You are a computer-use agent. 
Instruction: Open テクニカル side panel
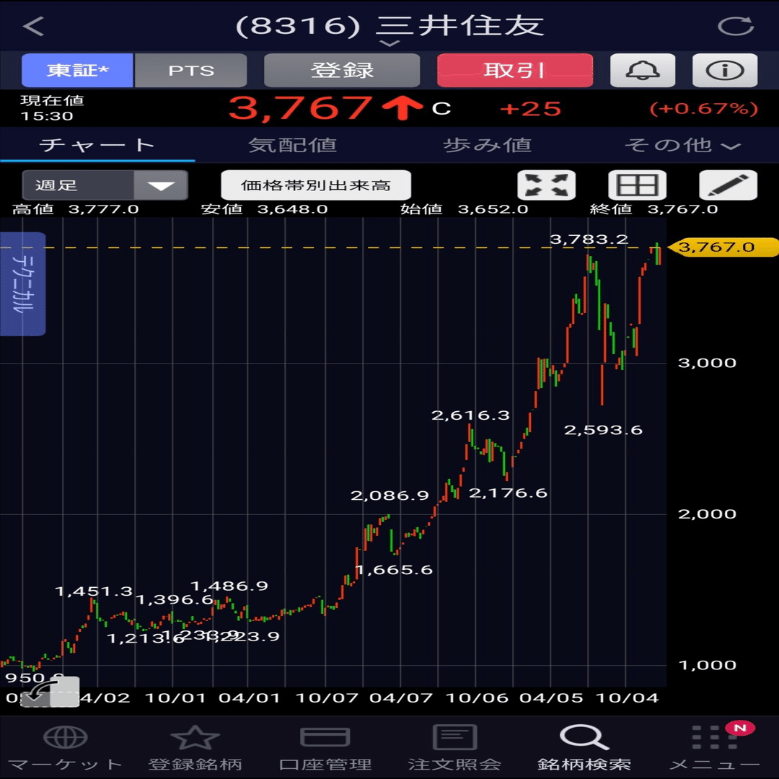coord(23,283)
